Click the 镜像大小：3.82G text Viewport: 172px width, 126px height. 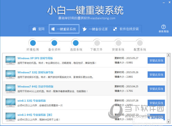(124, 119)
